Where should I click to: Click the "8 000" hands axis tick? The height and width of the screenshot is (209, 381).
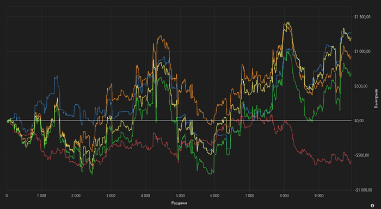coord(284,195)
